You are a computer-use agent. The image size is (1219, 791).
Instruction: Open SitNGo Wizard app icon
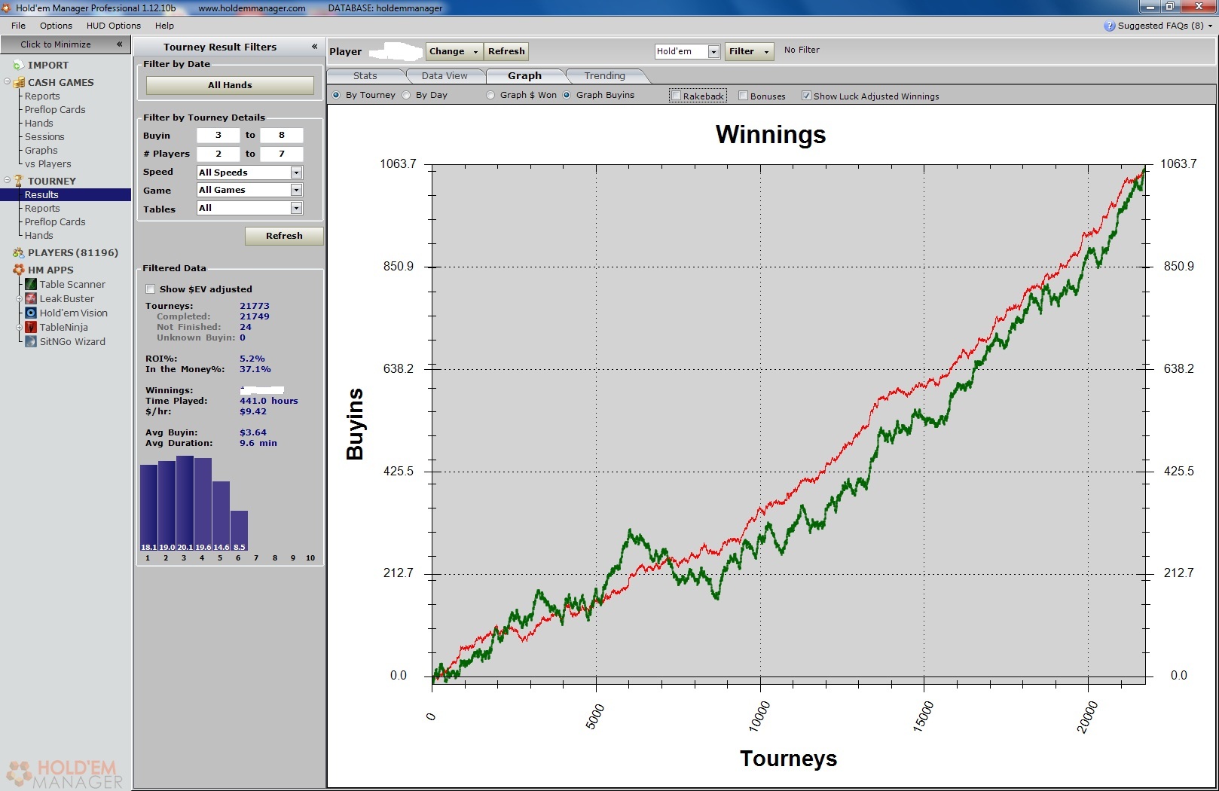[x=31, y=341]
